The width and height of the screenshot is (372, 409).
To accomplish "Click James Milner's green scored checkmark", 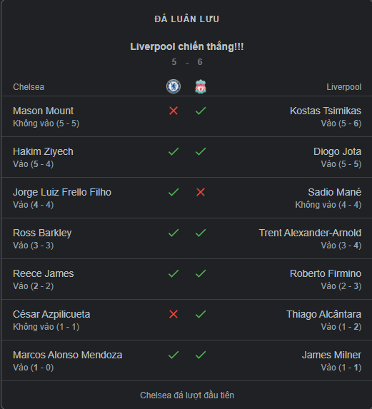I will point(201,355).
